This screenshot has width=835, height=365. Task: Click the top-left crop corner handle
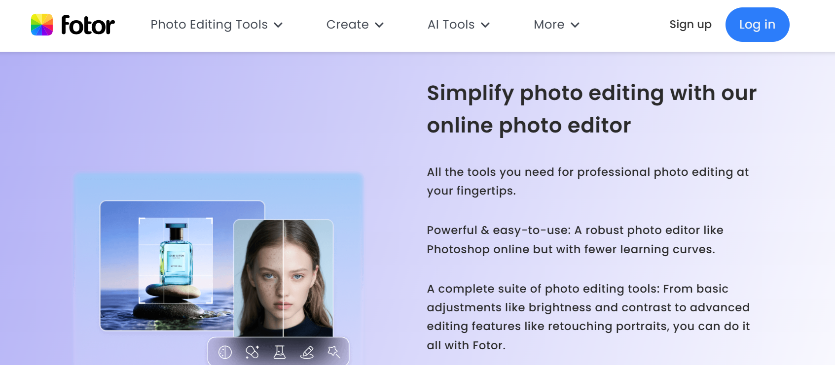pyautogui.click(x=140, y=219)
